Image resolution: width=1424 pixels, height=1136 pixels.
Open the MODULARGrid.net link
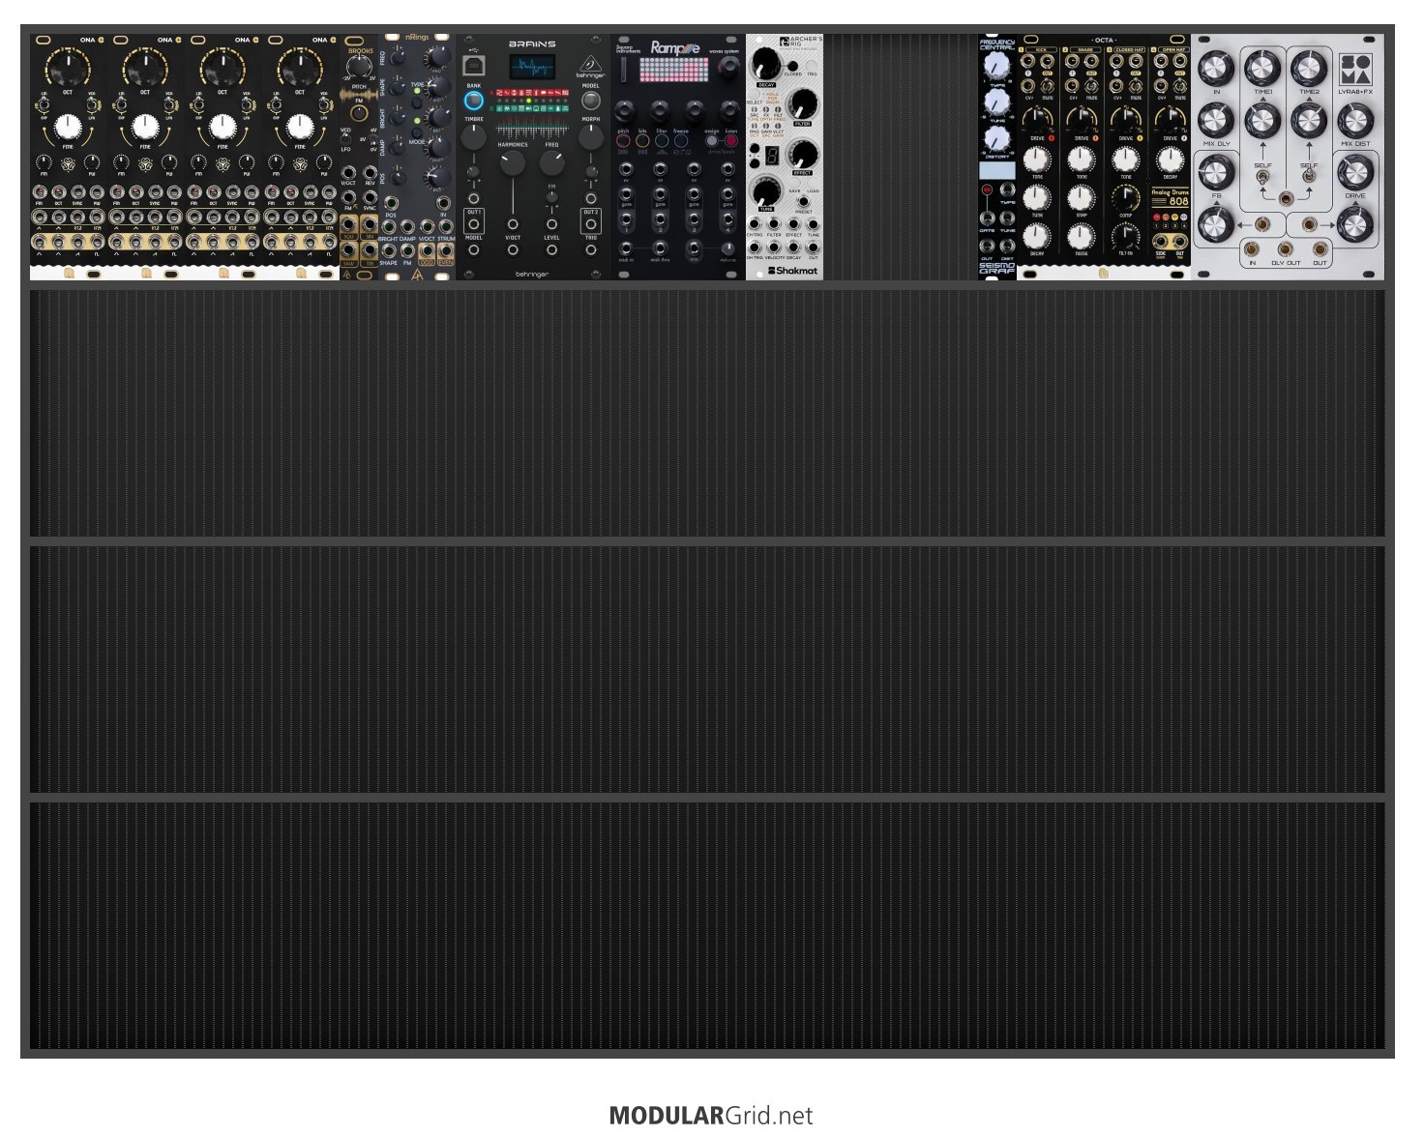(x=711, y=1116)
